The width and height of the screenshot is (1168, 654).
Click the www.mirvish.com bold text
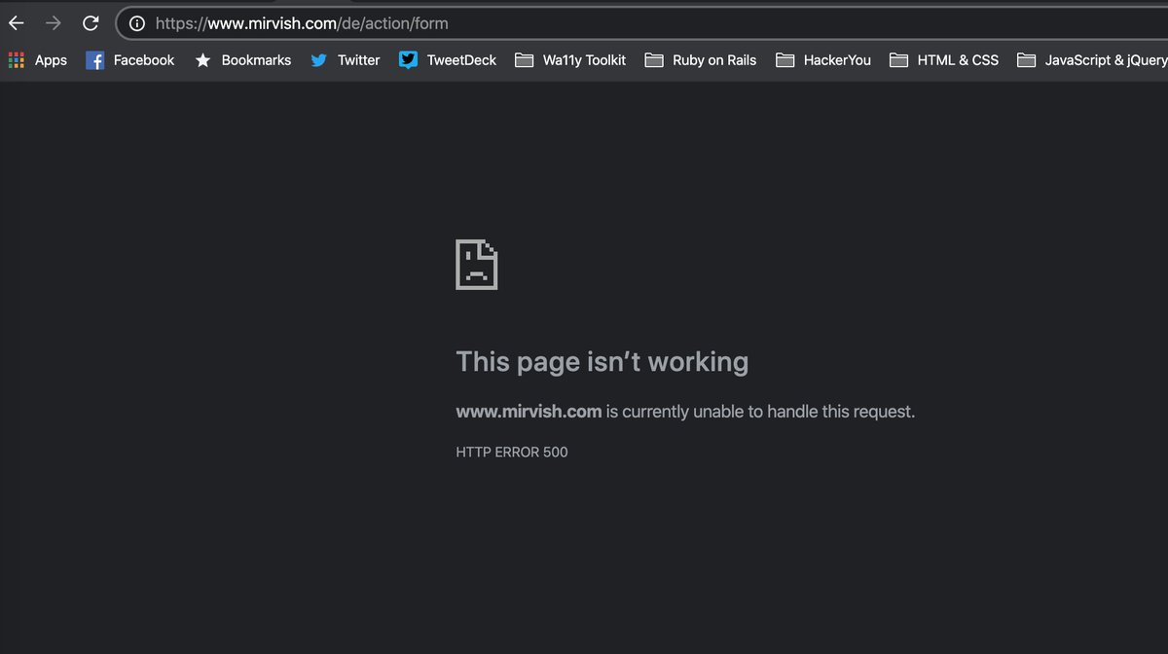pos(529,412)
